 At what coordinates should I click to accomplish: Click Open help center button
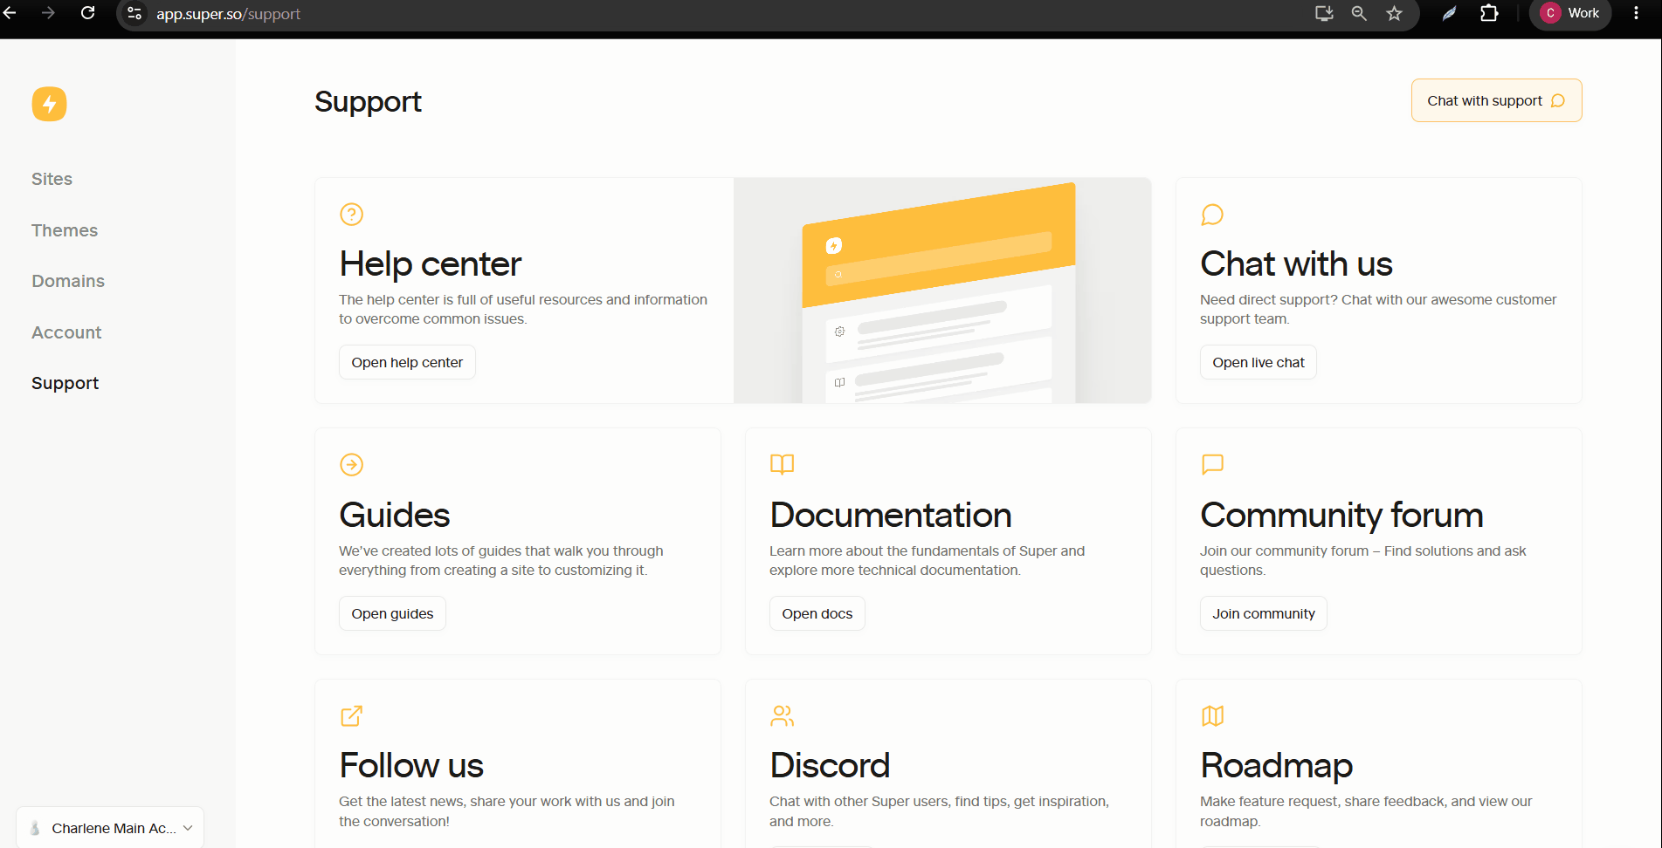click(407, 362)
